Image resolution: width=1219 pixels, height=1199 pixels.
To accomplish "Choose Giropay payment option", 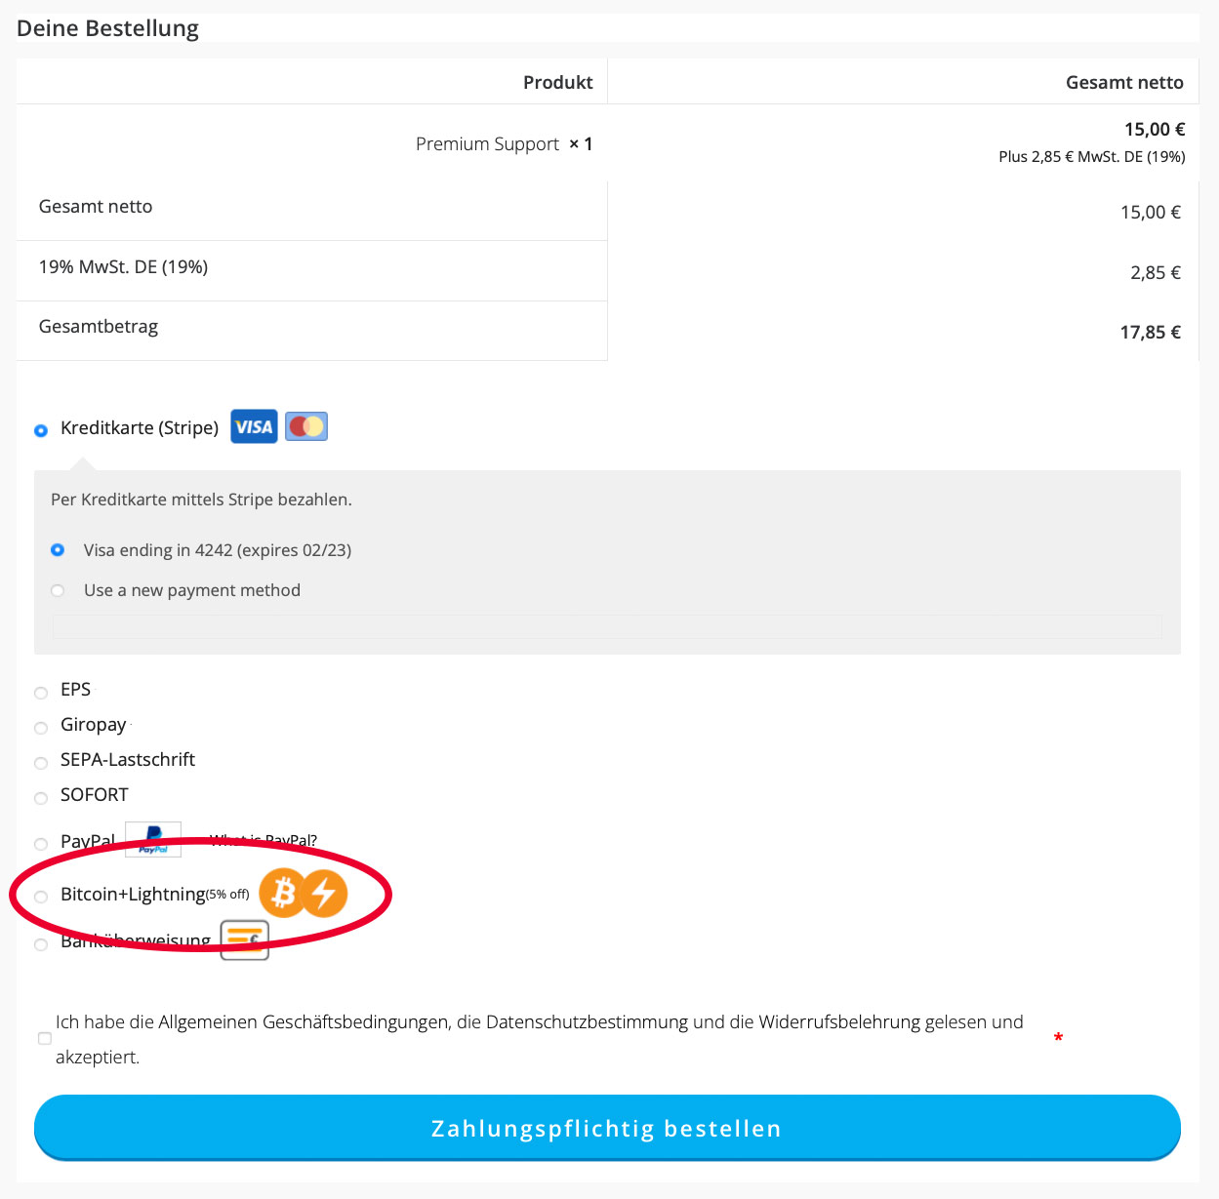I will coord(41,728).
